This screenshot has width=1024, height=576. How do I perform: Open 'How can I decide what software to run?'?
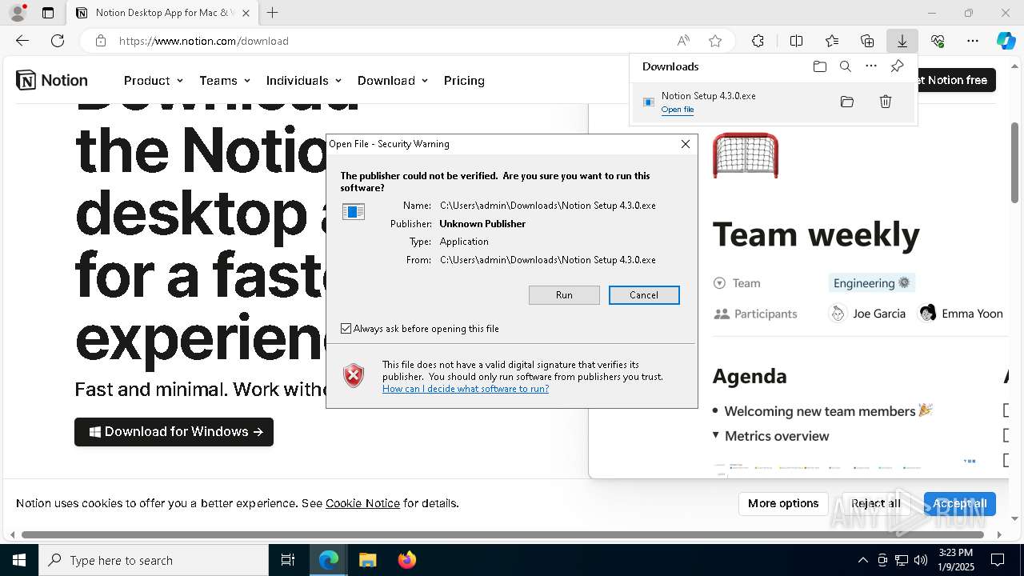point(466,389)
